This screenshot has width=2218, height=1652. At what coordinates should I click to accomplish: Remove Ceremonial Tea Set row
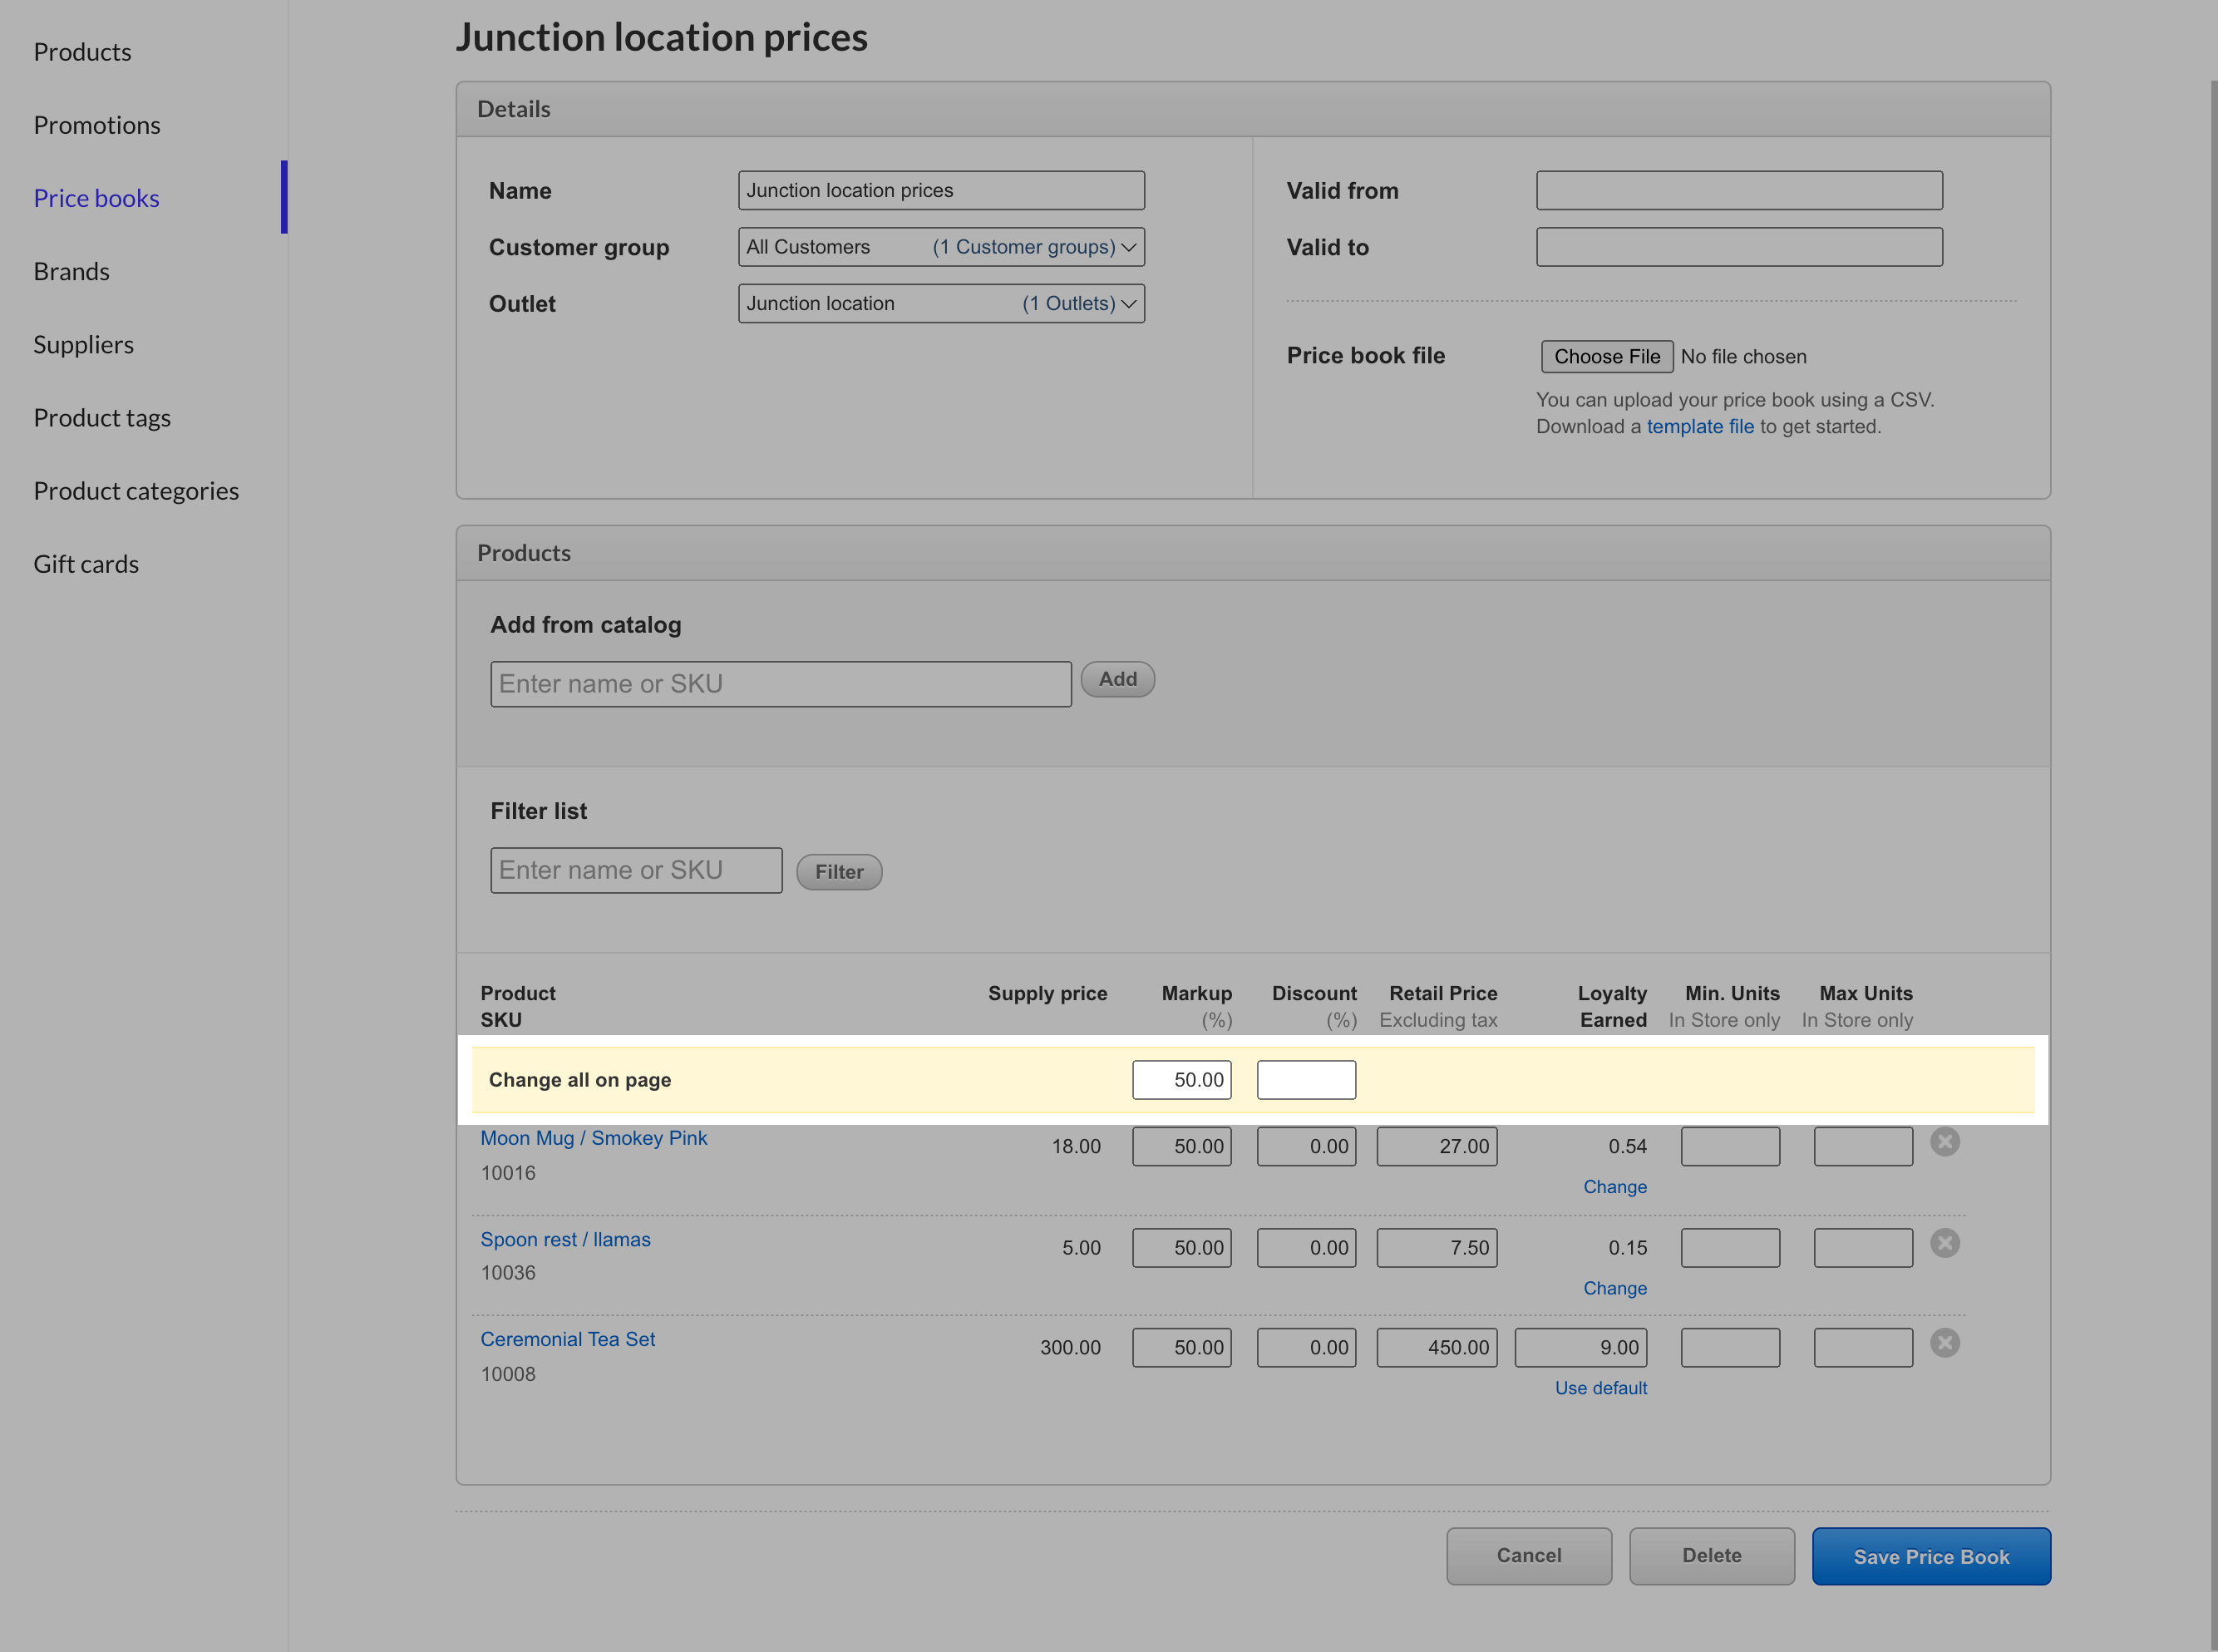[1944, 1343]
